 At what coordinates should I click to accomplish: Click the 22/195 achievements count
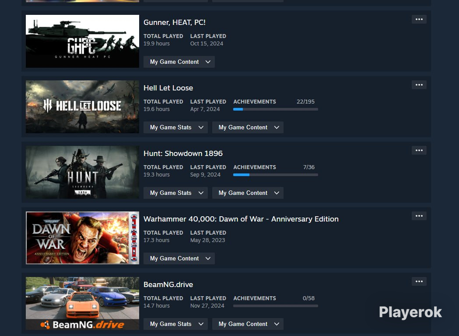click(305, 101)
